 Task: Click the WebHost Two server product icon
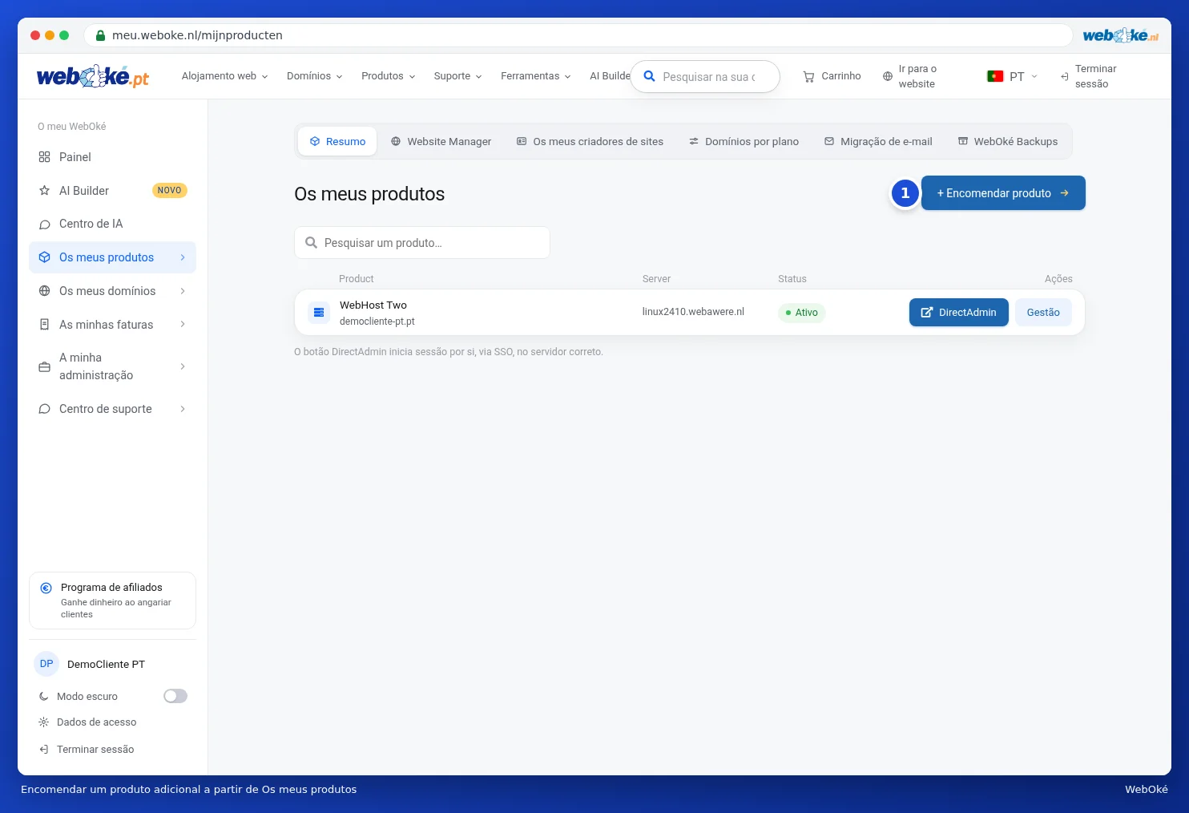pyautogui.click(x=319, y=313)
